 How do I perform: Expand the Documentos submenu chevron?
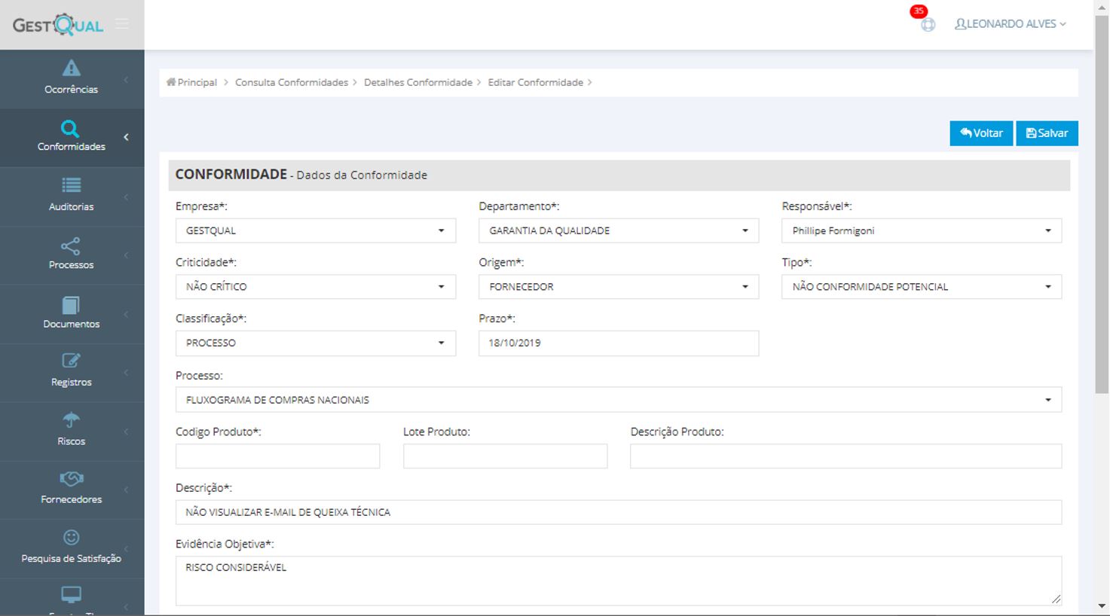[x=126, y=314]
